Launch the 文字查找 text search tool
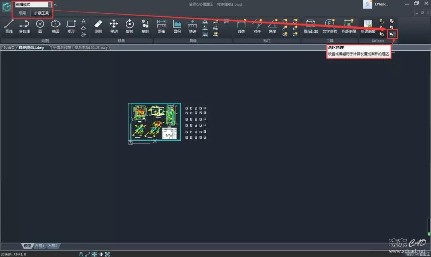431x257 pixels. [x=330, y=26]
